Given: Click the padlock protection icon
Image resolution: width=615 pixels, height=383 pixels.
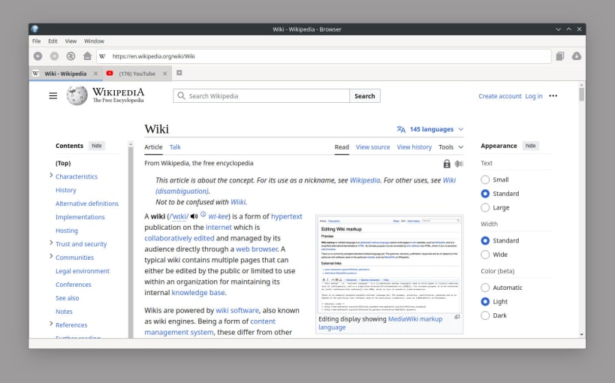Looking at the screenshot, I should (x=447, y=164).
